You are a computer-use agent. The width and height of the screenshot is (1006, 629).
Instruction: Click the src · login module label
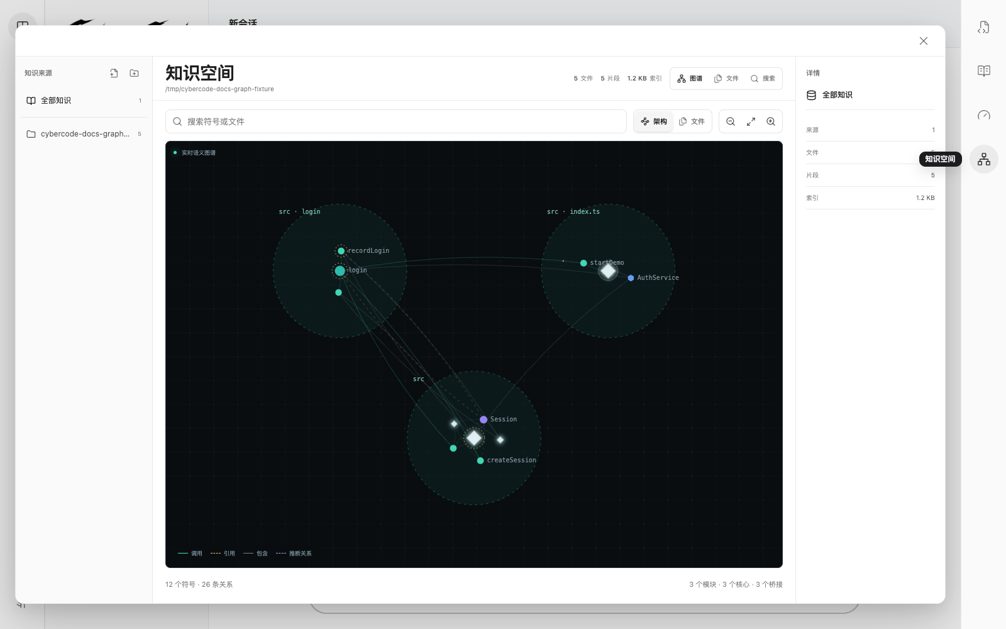point(299,212)
